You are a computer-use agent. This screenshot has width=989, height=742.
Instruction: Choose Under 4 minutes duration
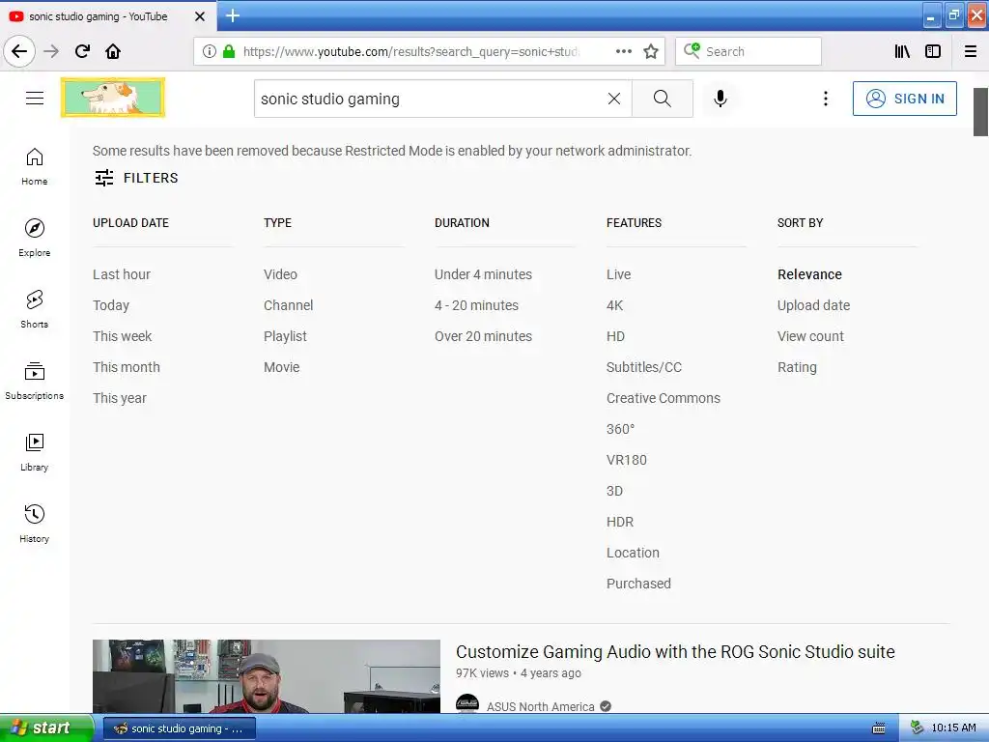tap(483, 274)
